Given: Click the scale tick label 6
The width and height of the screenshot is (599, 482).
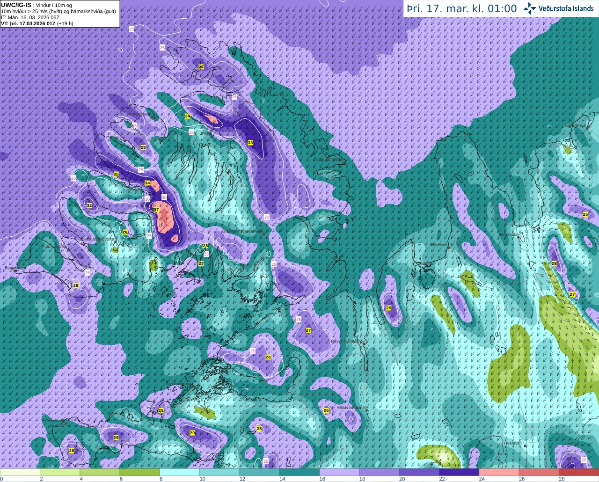Looking at the screenshot, I should [121, 479].
